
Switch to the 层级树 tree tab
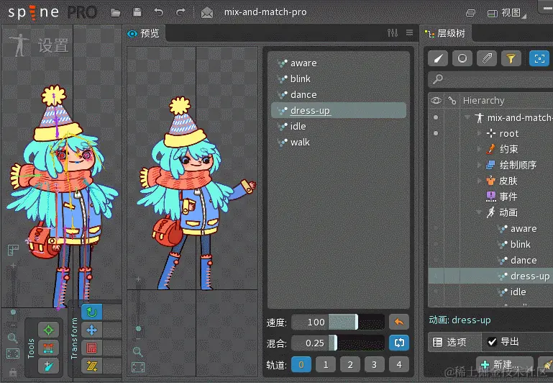coord(446,34)
